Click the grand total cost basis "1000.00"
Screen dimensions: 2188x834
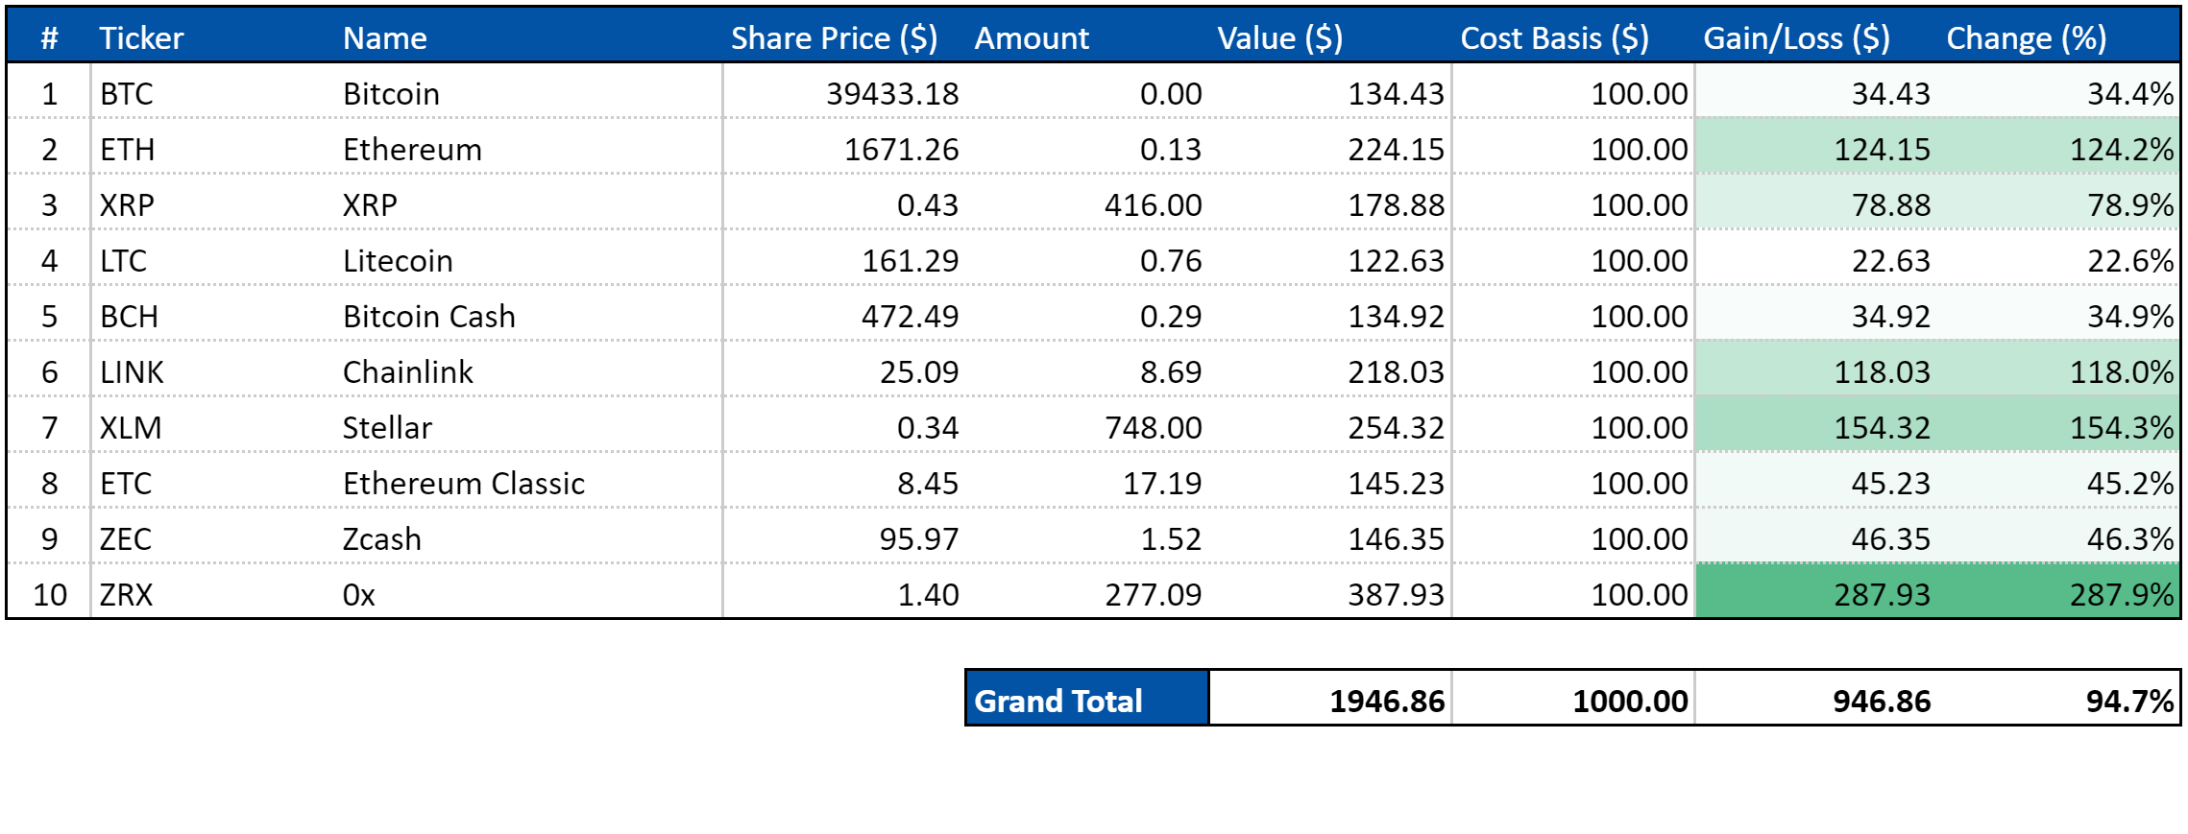click(x=1630, y=702)
